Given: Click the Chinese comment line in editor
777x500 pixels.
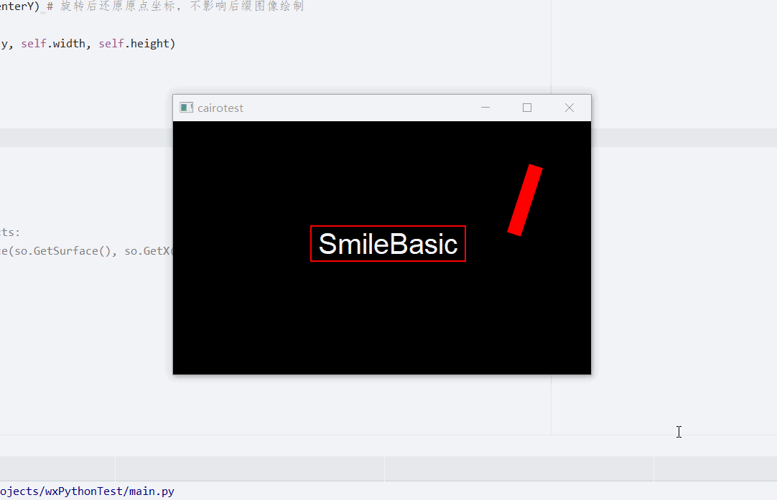Looking at the screenshot, I should tap(176, 6).
